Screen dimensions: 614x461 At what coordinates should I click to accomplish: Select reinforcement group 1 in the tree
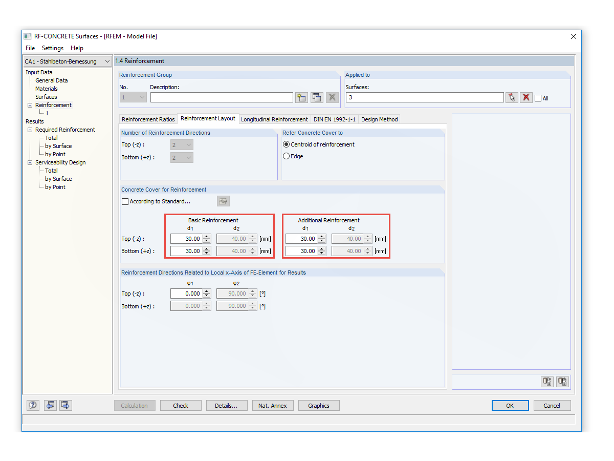coord(47,113)
